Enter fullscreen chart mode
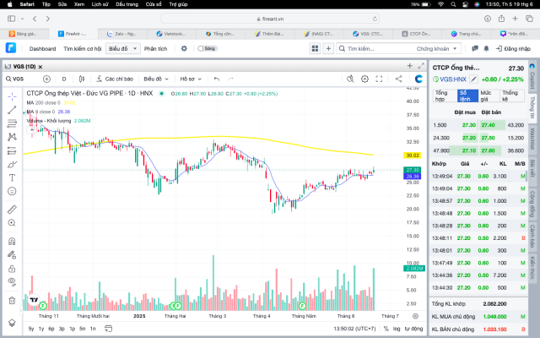 pos(379,79)
